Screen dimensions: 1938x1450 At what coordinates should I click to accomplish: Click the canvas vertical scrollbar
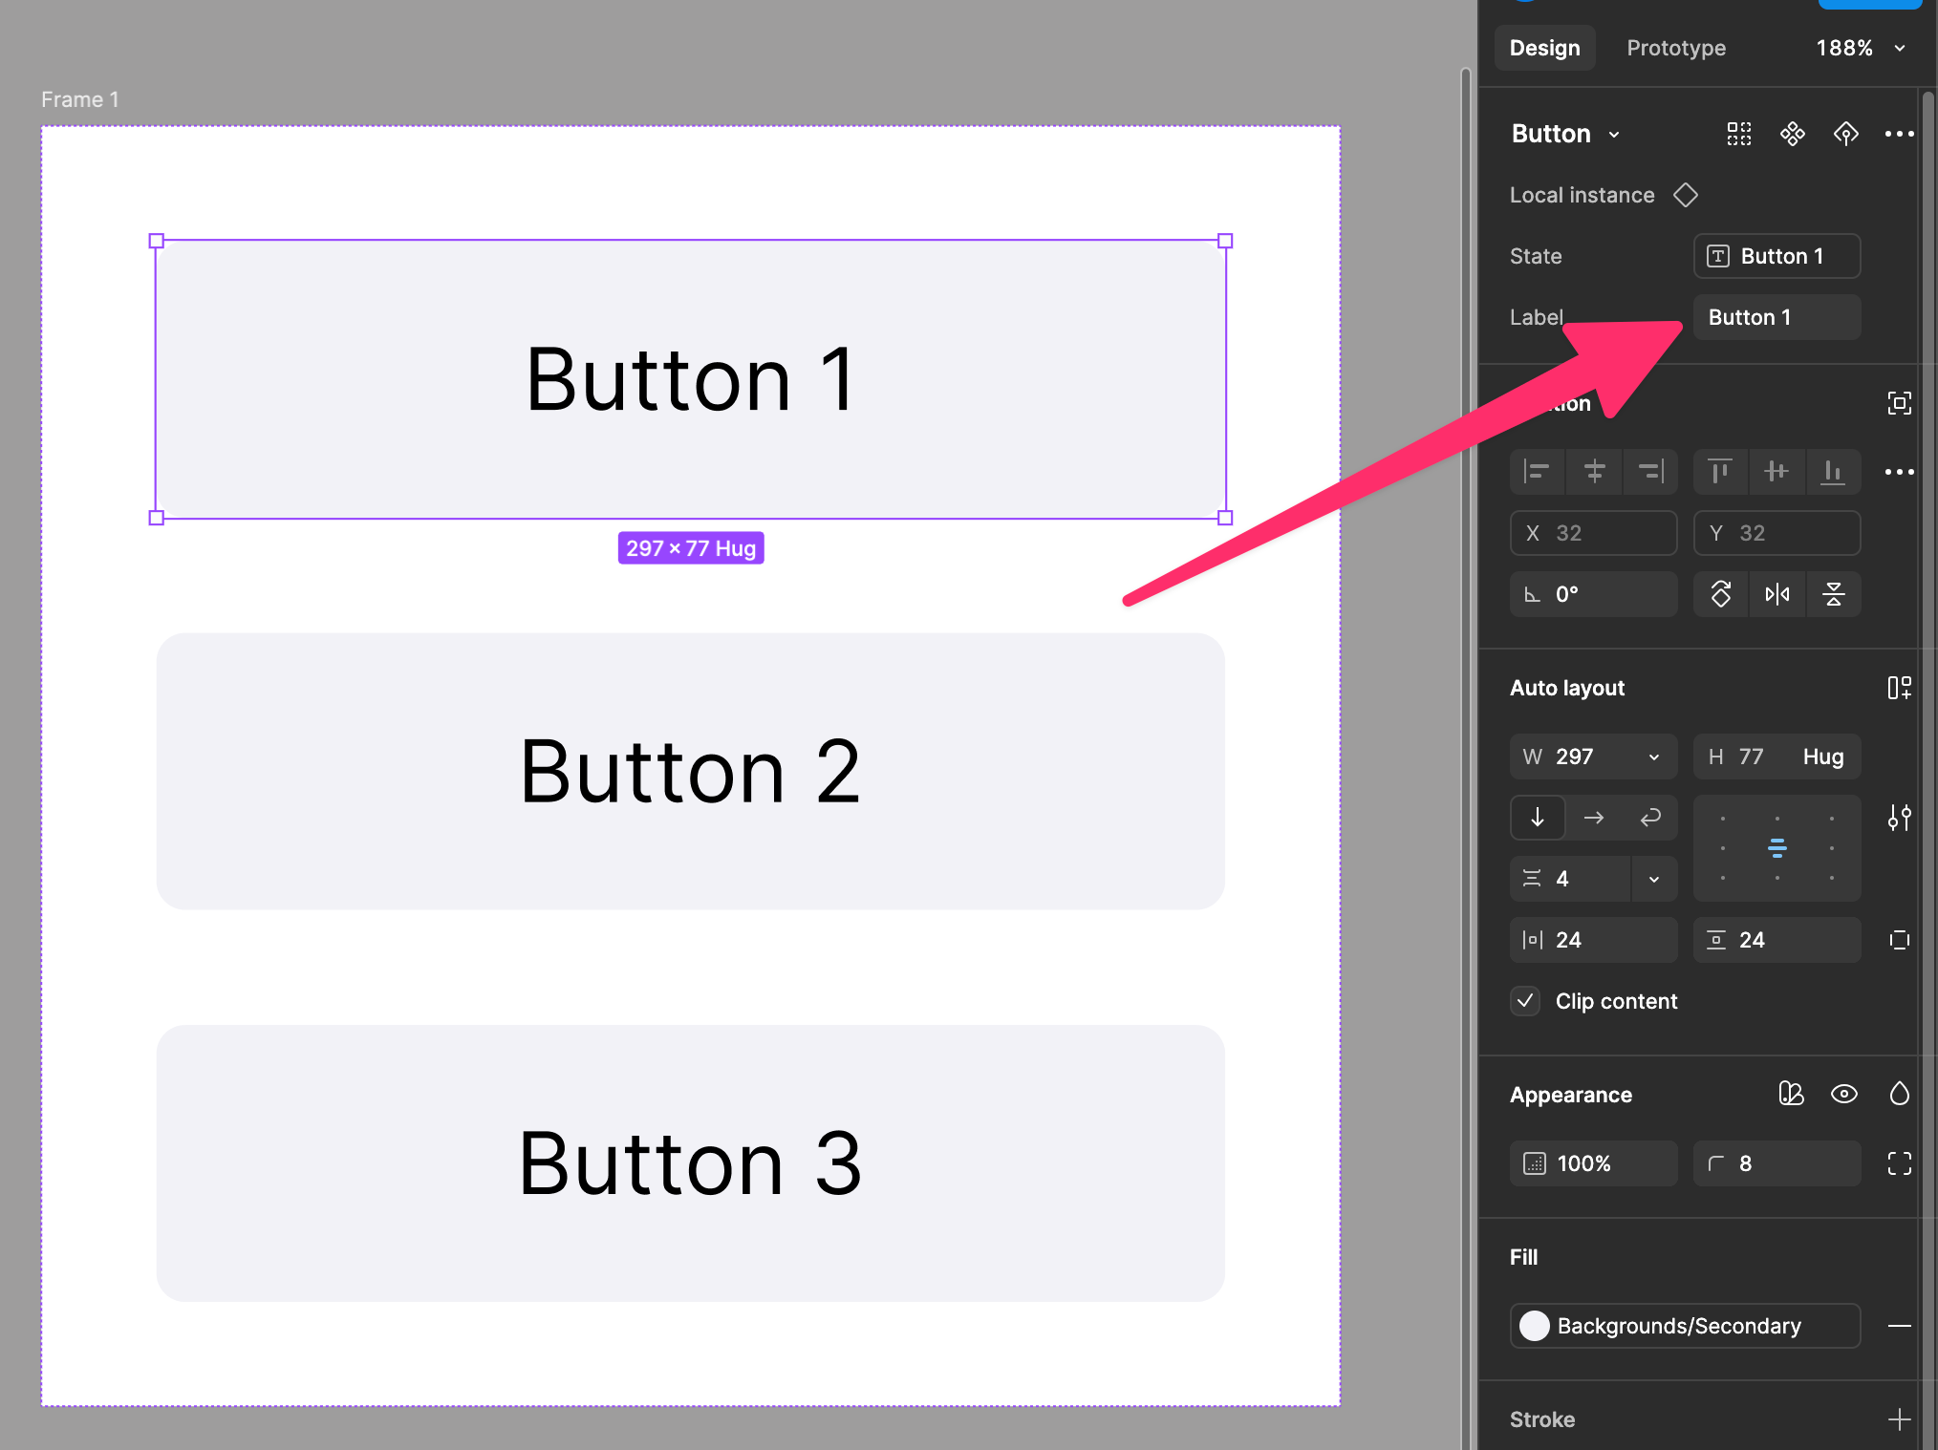(x=1465, y=758)
